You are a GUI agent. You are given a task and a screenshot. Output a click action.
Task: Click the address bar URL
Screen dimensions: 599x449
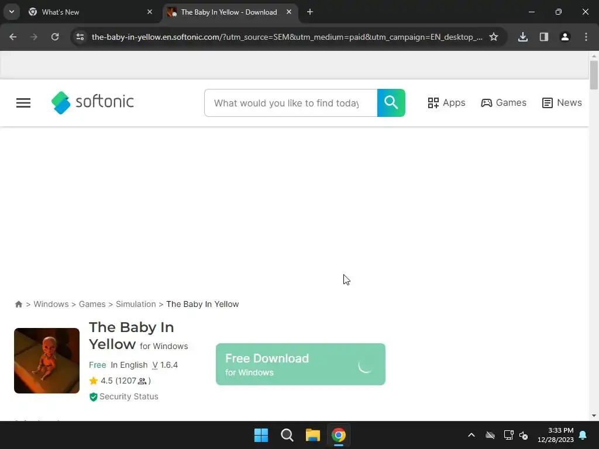pos(287,37)
